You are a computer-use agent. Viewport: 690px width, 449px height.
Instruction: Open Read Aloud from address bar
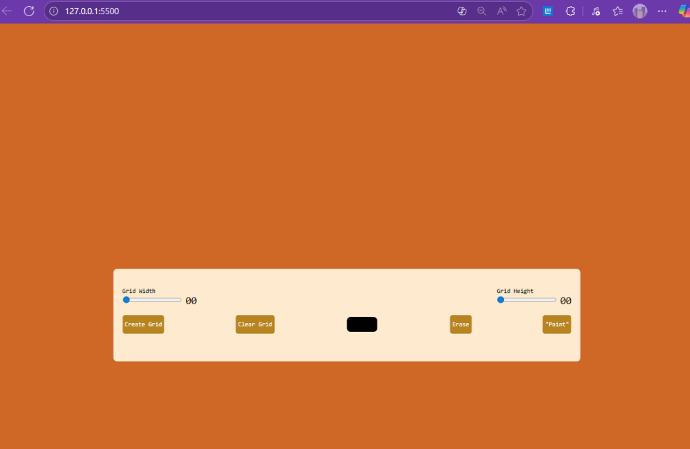point(501,11)
